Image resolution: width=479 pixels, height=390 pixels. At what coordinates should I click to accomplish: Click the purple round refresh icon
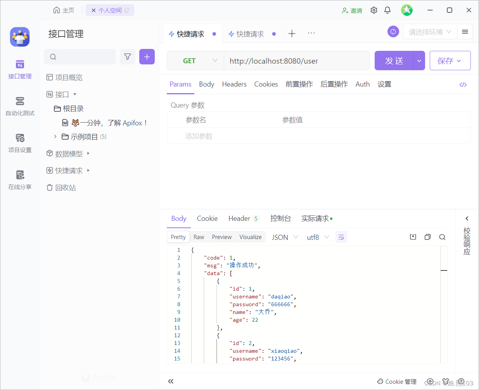(x=393, y=31)
